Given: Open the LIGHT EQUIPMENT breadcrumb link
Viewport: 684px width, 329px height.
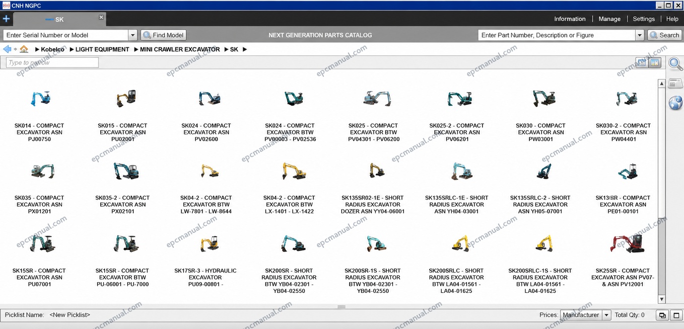Looking at the screenshot, I should 102,49.
